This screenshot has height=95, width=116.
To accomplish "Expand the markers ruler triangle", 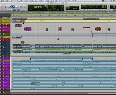I will [x=10, y=16].
